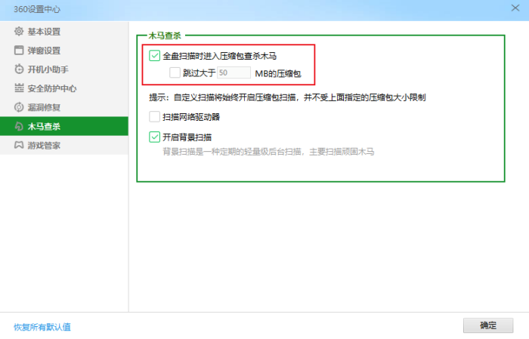Viewport: 529px width, 339px height.
Task: Click the 50 MB size input field
Action: pyautogui.click(x=234, y=72)
